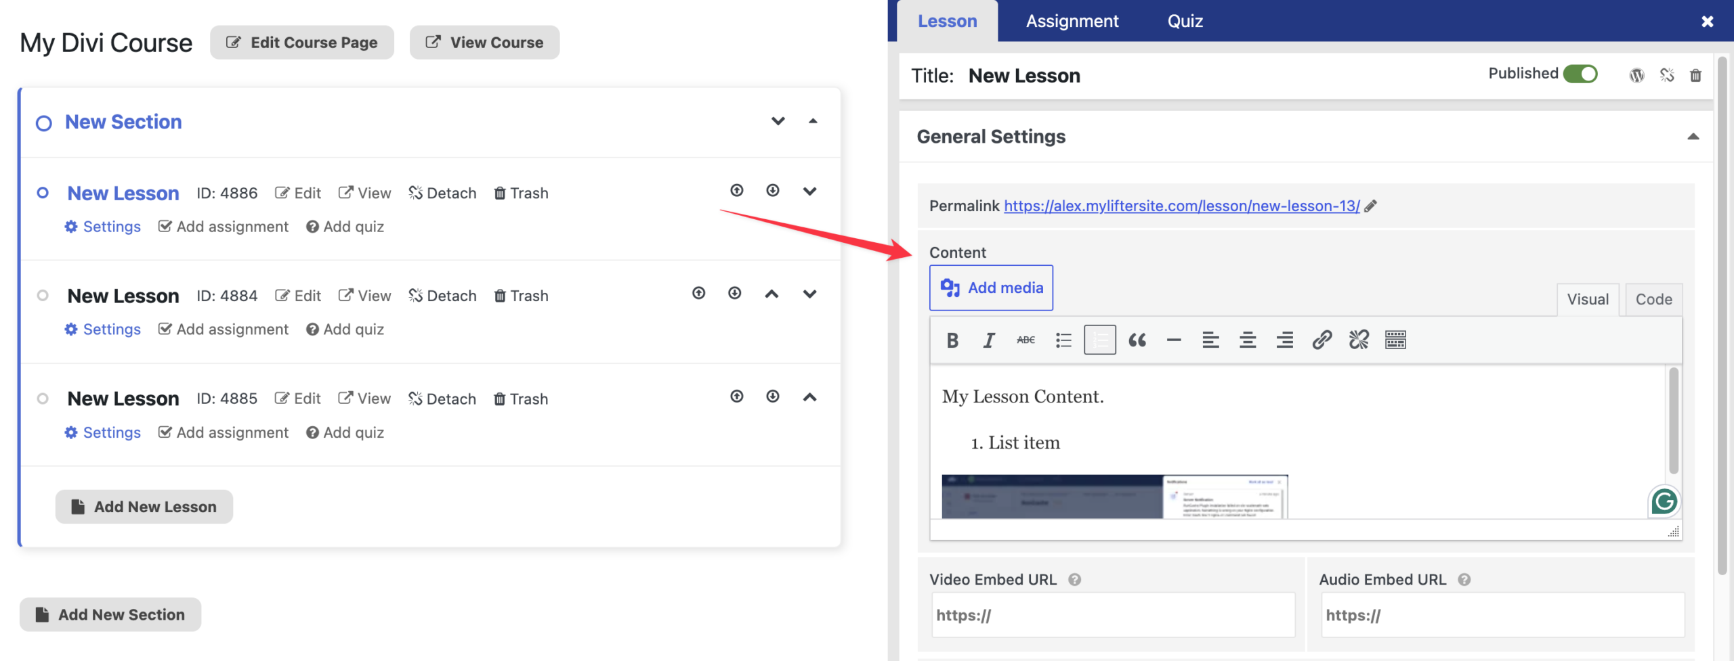The width and height of the screenshot is (1734, 661).
Task: Toggle italic formatting in content editor
Action: [x=989, y=340]
